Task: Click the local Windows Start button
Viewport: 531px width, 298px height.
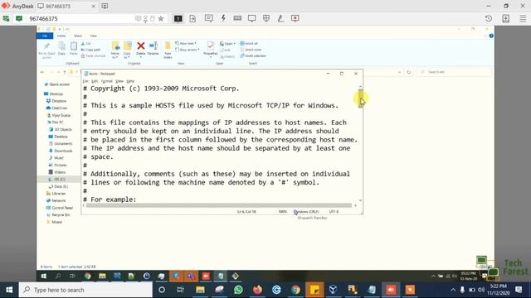Action: (9, 290)
